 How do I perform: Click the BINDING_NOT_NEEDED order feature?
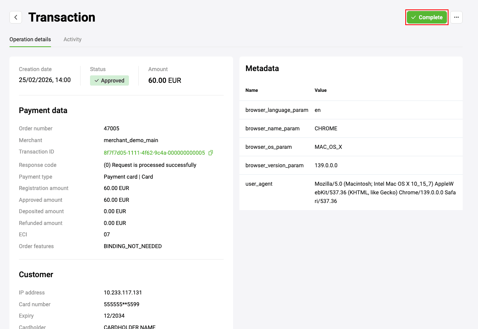coord(132,246)
